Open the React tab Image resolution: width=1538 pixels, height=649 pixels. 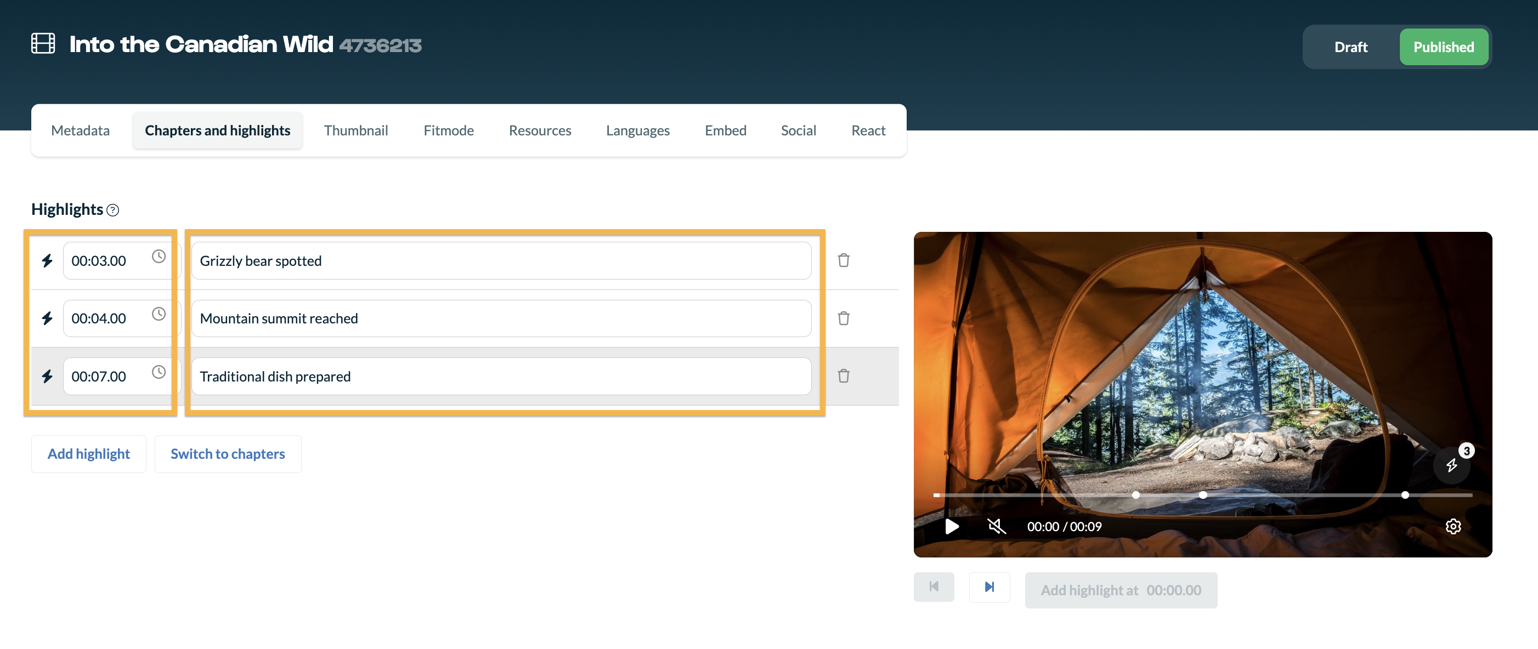[x=868, y=130]
